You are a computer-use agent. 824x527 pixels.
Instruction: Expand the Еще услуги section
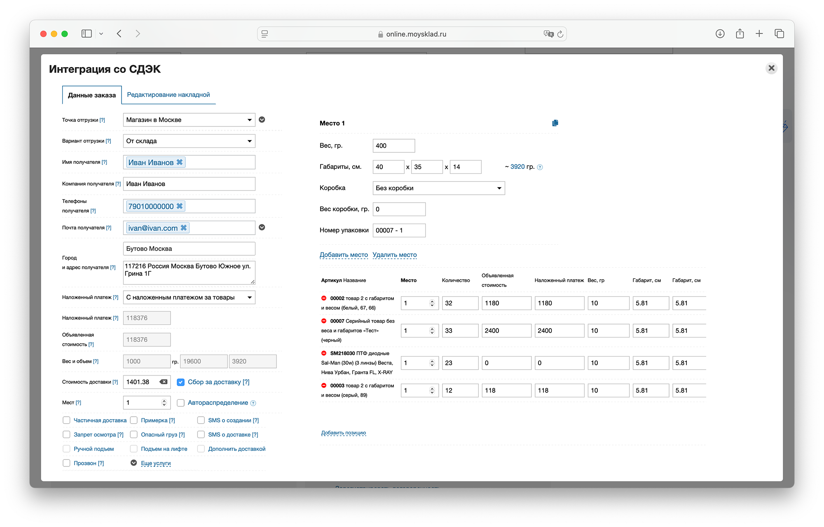click(x=155, y=463)
